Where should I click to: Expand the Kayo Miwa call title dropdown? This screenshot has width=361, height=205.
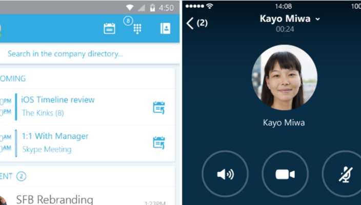point(317,19)
